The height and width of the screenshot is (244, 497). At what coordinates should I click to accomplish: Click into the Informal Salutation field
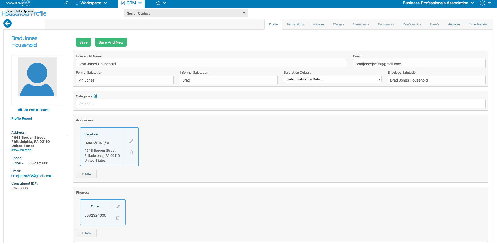point(229,80)
